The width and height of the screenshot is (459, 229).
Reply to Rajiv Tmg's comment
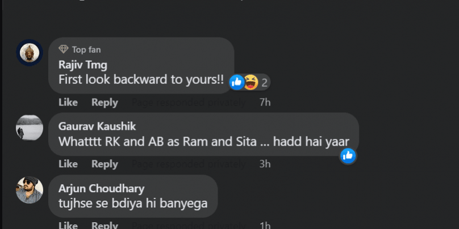[105, 103]
